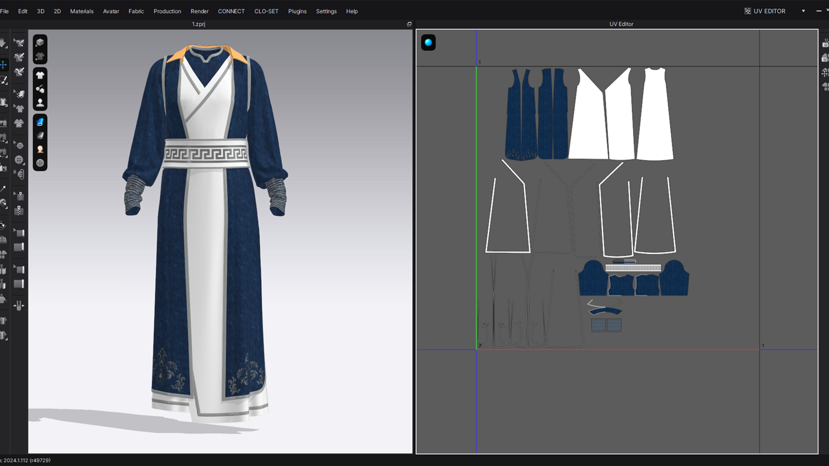This screenshot has height=466, width=829.
Task: Open the Avatar menu
Action: [x=111, y=11]
